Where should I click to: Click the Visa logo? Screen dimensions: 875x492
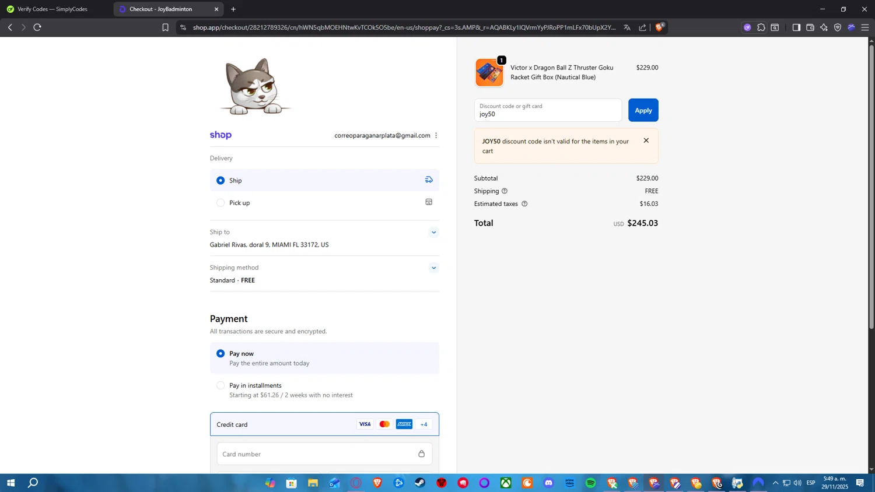pyautogui.click(x=365, y=424)
